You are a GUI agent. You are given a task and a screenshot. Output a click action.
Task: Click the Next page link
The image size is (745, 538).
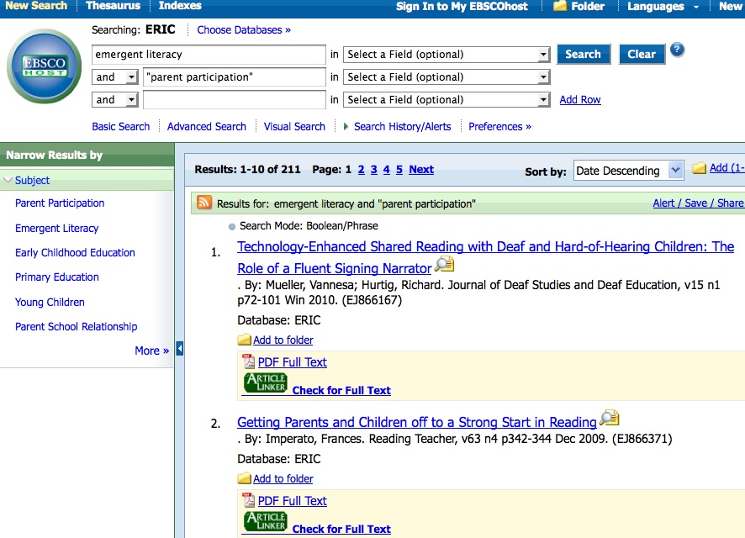click(421, 170)
